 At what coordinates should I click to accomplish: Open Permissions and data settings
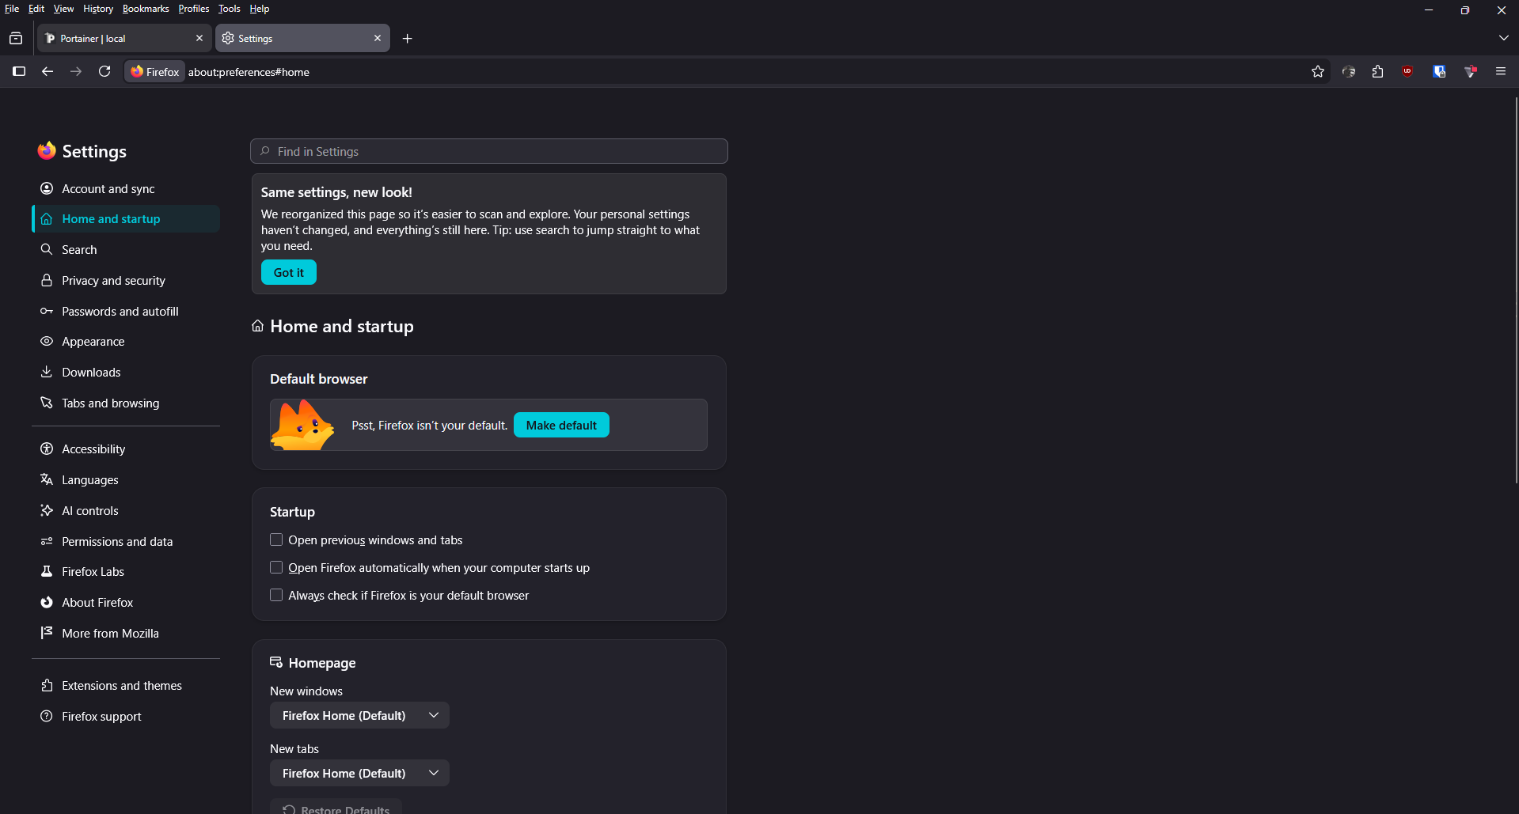[x=126, y=541]
